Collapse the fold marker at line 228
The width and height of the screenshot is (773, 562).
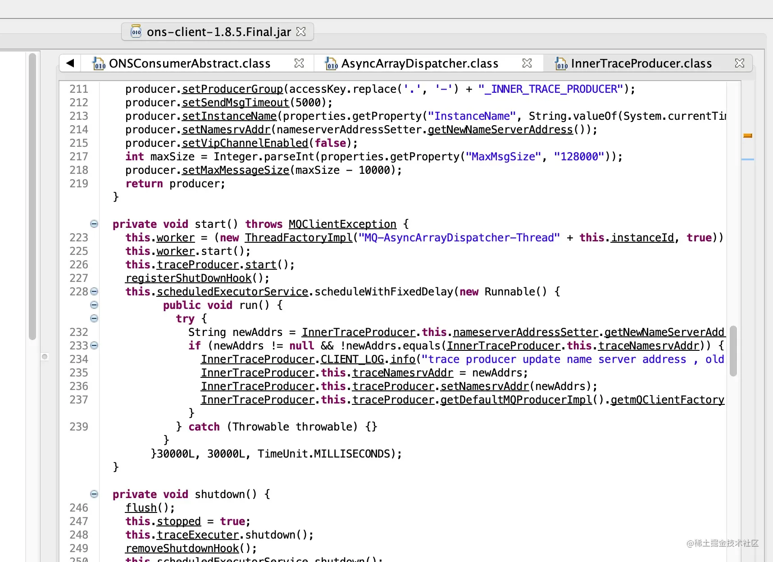(x=94, y=291)
